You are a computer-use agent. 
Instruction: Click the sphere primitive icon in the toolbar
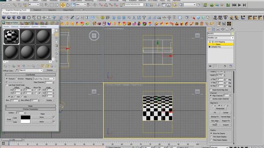click(9, 17)
